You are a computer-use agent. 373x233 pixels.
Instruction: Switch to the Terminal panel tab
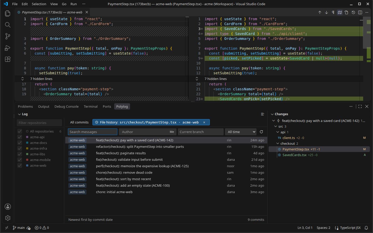click(91, 106)
